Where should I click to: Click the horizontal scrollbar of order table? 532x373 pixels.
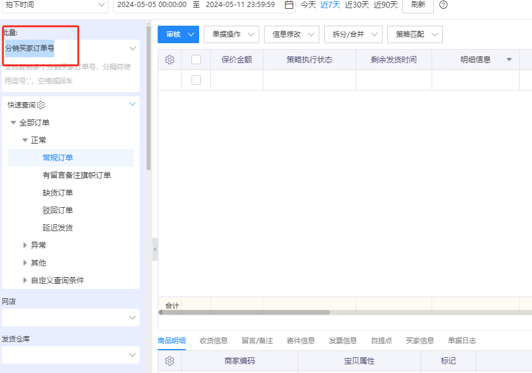(245, 312)
